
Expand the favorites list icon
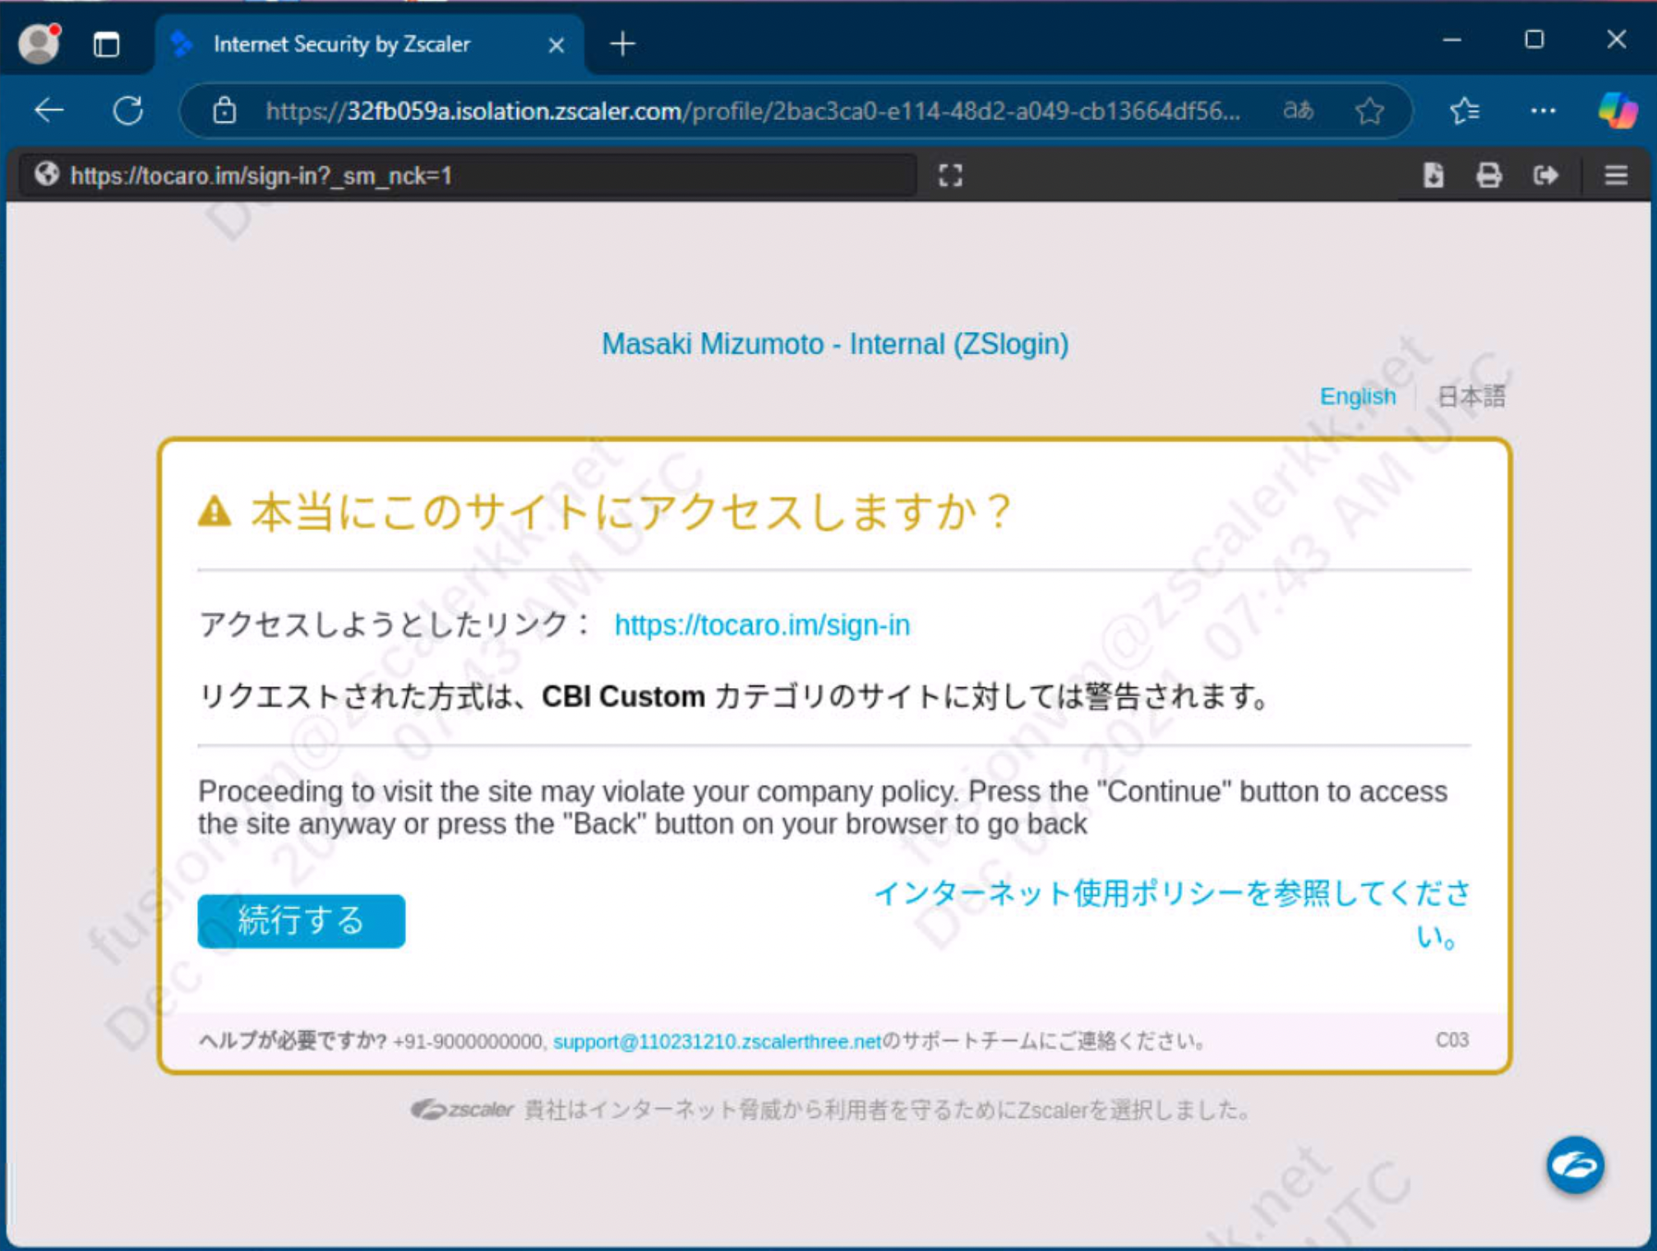[1465, 110]
